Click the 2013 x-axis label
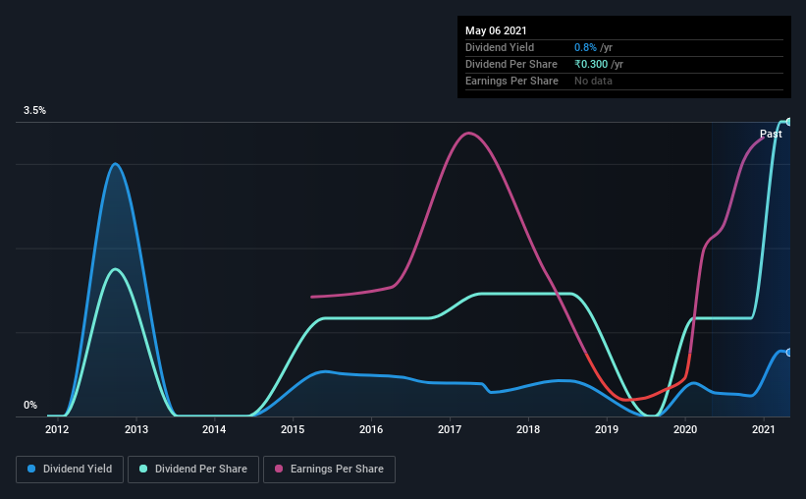Viewport: 806px width, 499px height. point(136,429)
